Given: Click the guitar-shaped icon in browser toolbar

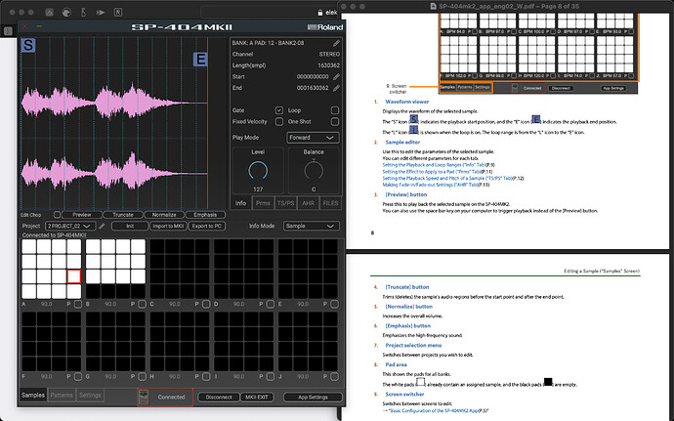Looking at the screenshot, I should (83, 12).
